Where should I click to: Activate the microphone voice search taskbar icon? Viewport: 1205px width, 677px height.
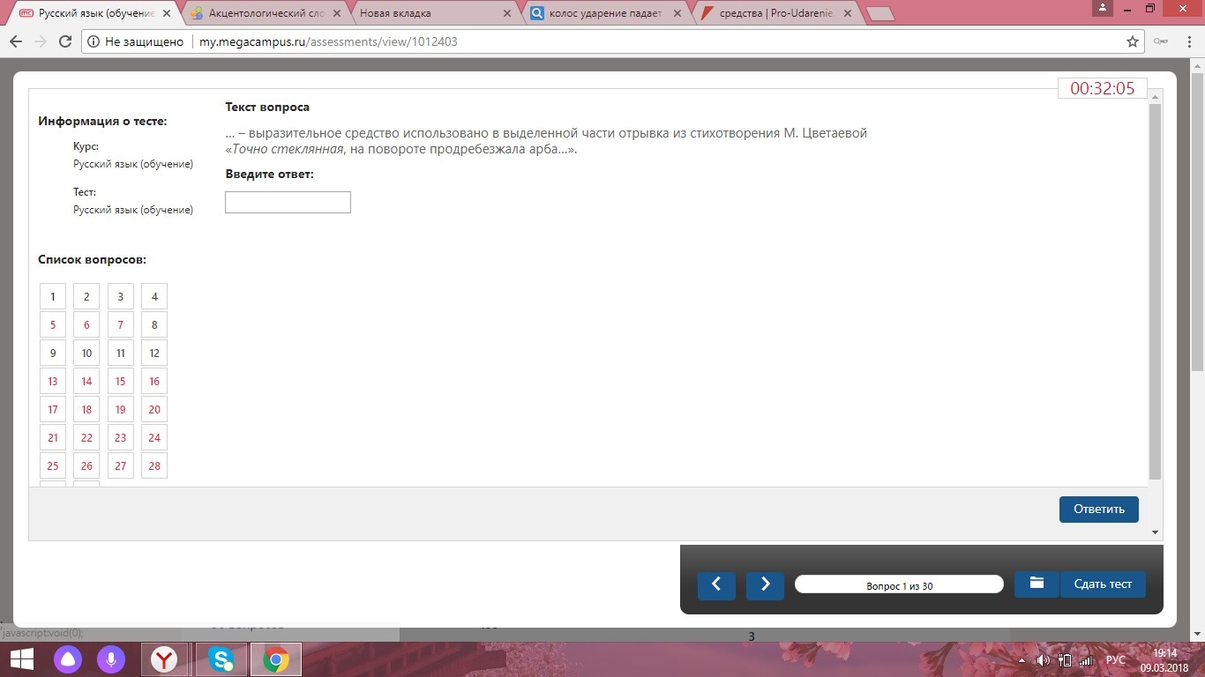coord(111,659)
